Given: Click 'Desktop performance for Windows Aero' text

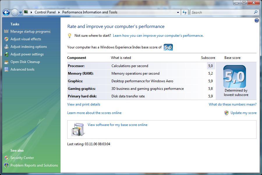Looking at the screenshot, I should tap(142, 81).
